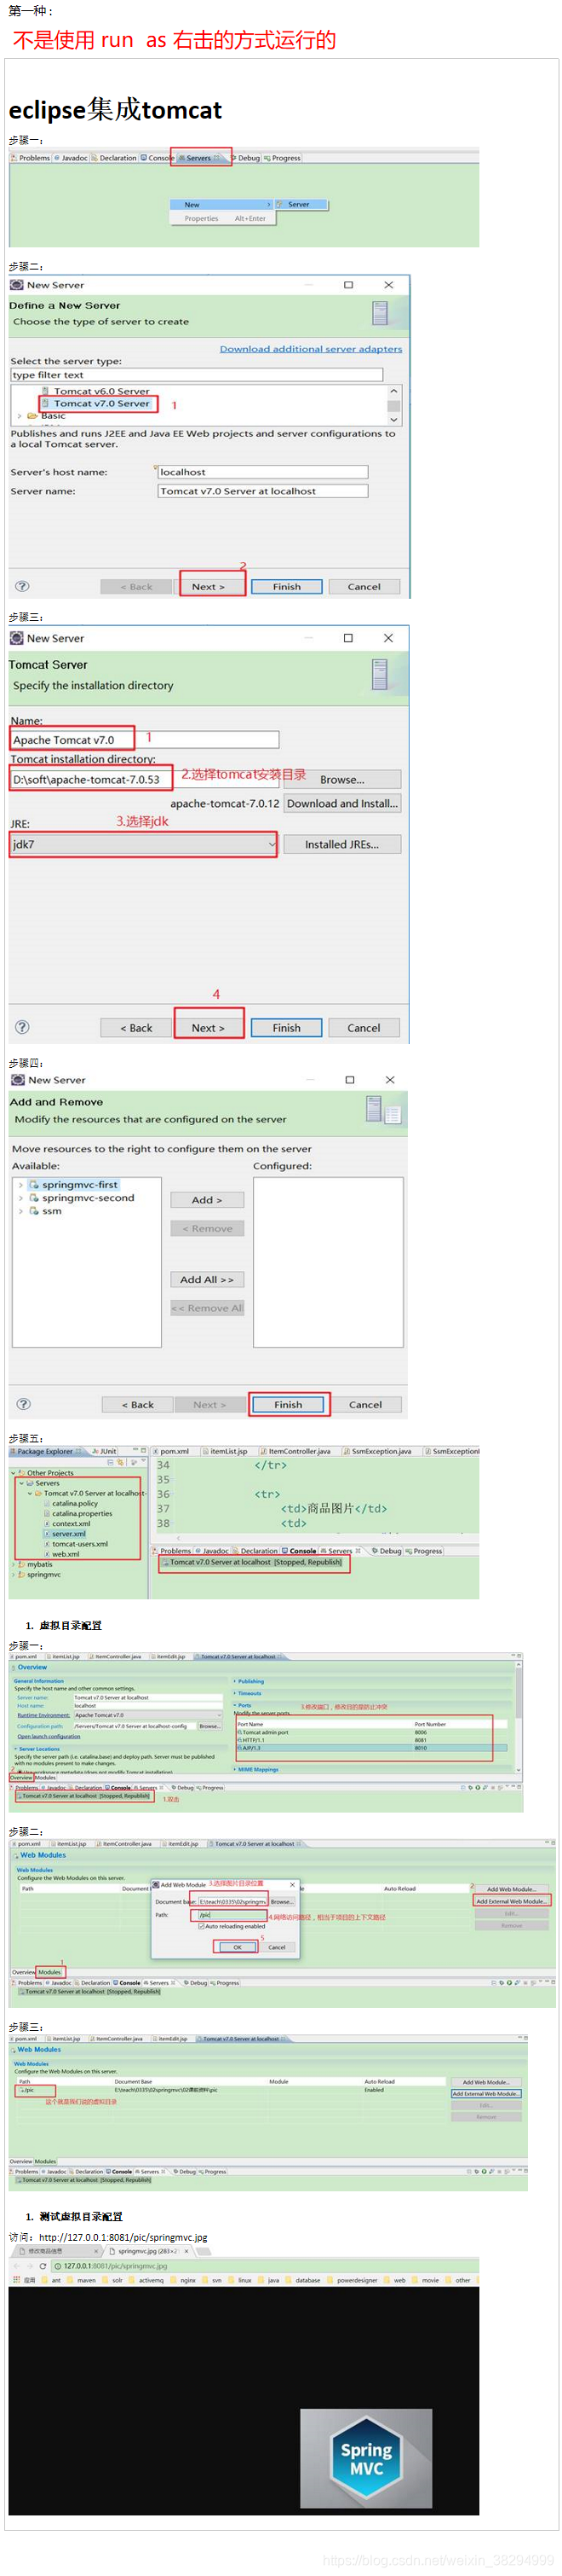Image resolution: width=562 pixels, height=2576 pixels.
Task: Click Next in Tomcat Server installation dialog
Action: coord(208,1027)
